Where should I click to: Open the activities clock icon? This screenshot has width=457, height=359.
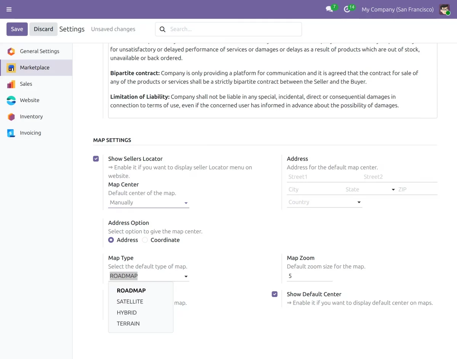(x=347, y=10)
